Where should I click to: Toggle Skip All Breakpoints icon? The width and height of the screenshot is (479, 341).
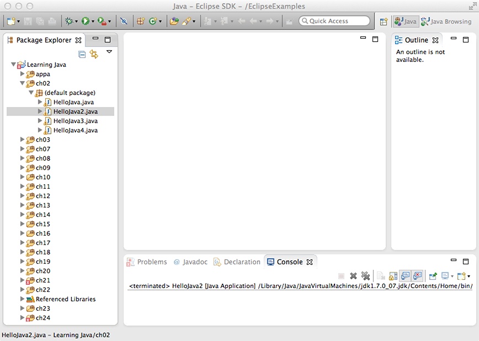(124, 21)
